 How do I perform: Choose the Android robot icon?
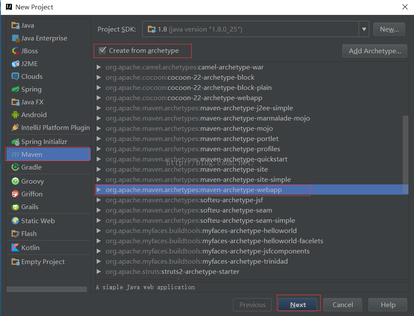coord(15,115)
